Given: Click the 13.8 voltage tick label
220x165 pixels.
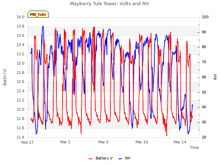Looking at the screenshot, I should (21, 26).
